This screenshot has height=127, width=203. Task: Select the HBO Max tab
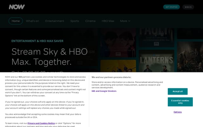(108, 21)
